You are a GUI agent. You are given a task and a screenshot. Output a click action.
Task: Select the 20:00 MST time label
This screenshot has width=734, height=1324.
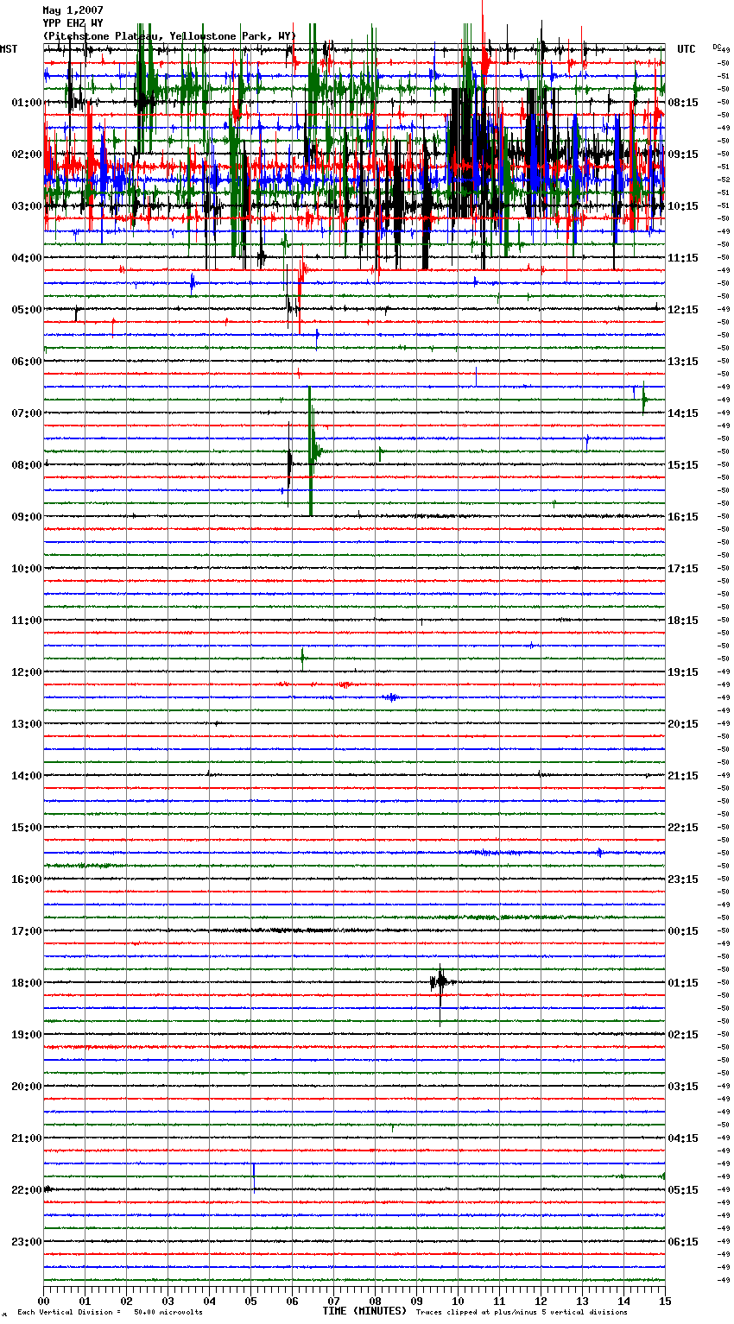pyautogui.click(x=27, y=1087)
